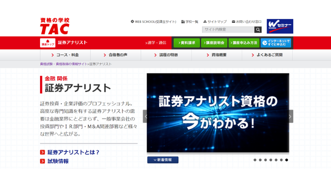Viewport: 331px width, 186px height.
Task: Open the サイトマップ sitemap link
Action: coord(215,21)
